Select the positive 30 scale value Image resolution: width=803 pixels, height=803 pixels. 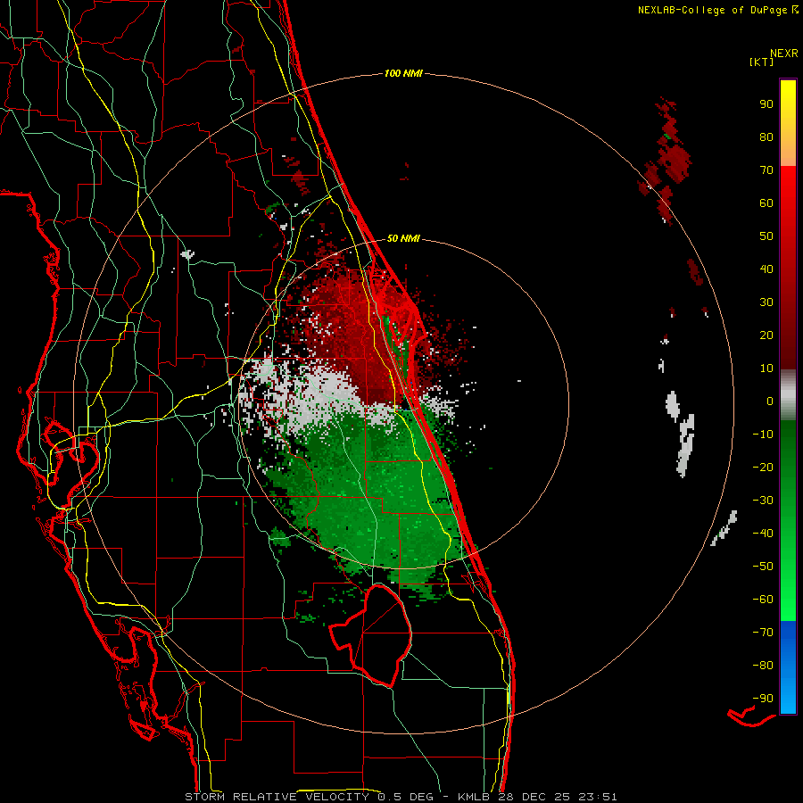pyautogui.click(x=766, y=302)
